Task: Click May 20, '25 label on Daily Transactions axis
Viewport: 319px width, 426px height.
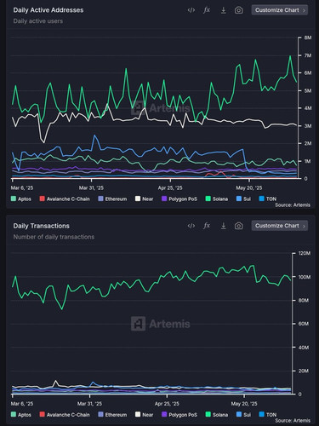Action: click(244, 404)
